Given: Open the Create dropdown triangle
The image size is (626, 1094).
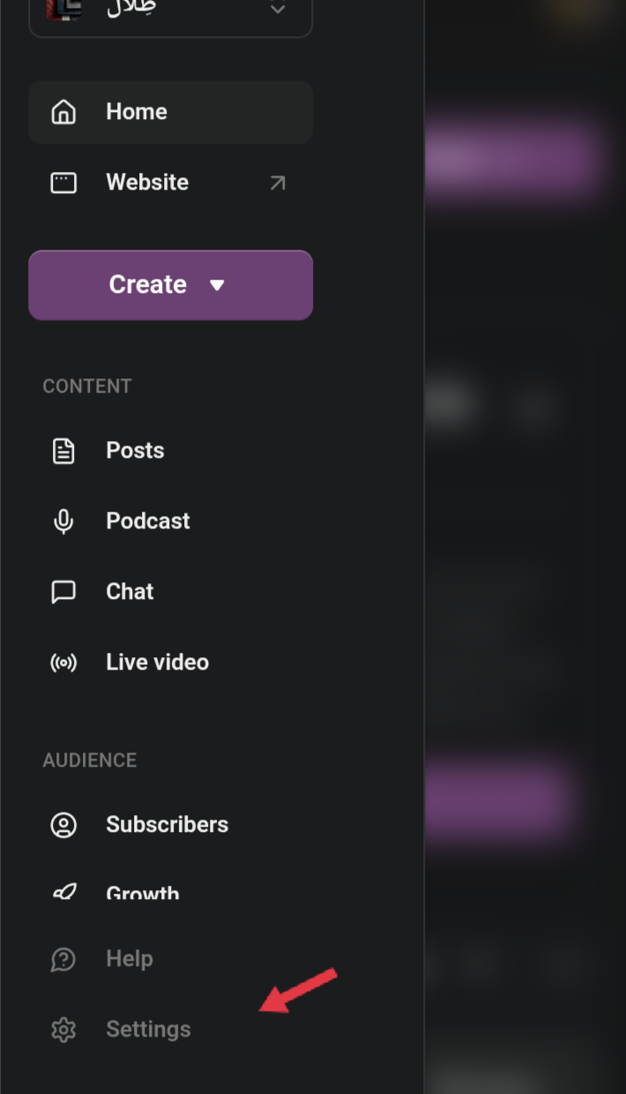Looking at the screenshot, I should 217,285.
